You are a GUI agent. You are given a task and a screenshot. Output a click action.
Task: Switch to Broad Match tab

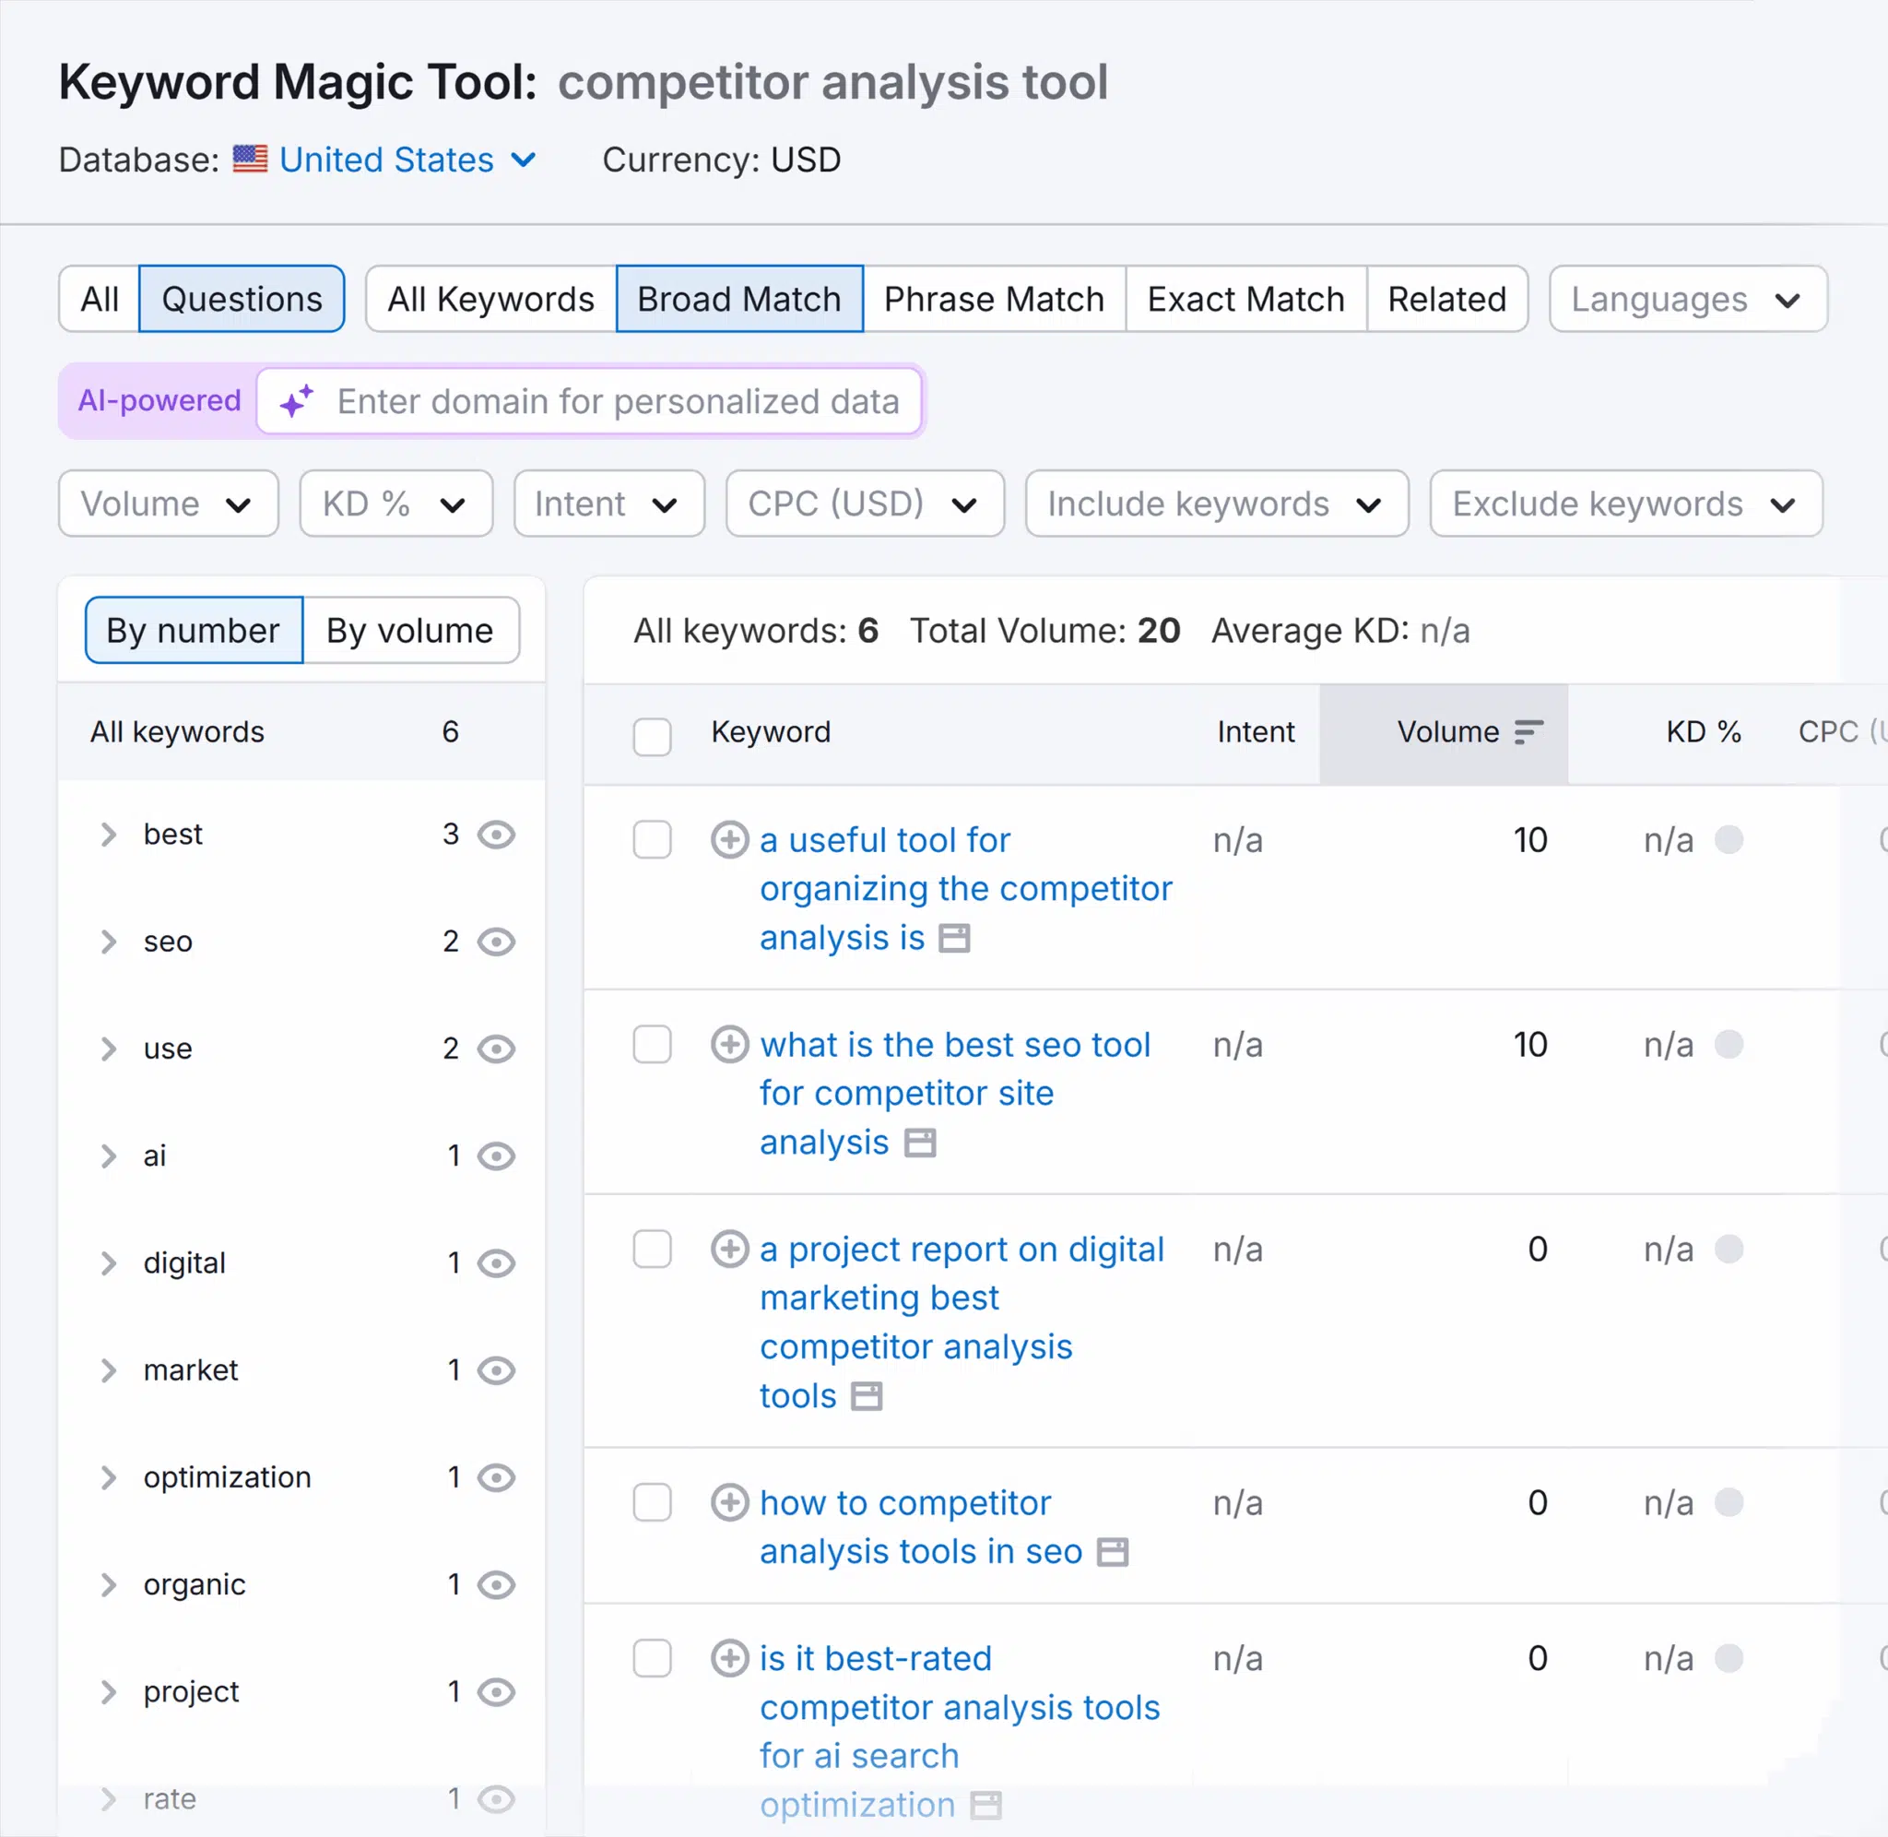coord(739,299)
